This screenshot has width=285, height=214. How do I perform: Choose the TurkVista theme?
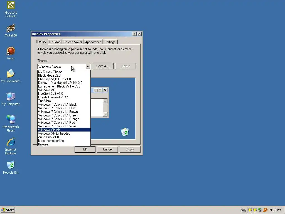(64, 101)
